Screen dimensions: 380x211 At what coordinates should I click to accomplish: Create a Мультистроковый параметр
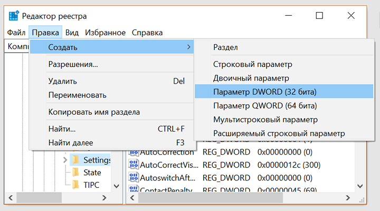pos(284,119)
